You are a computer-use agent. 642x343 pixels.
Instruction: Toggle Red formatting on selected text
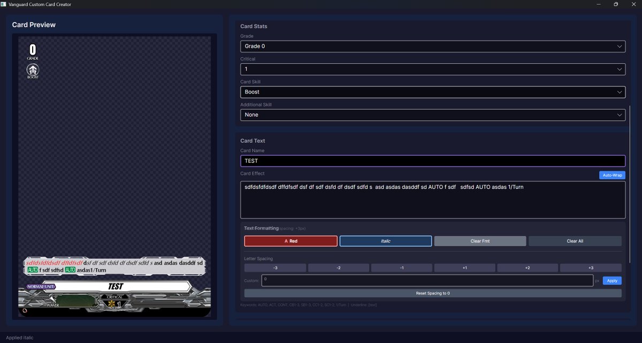291,241
